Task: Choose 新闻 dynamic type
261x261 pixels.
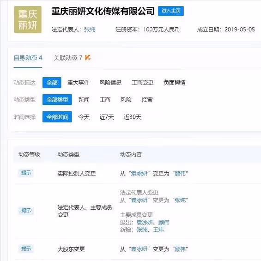Action: pyautogui.click(x=84, y=99)
